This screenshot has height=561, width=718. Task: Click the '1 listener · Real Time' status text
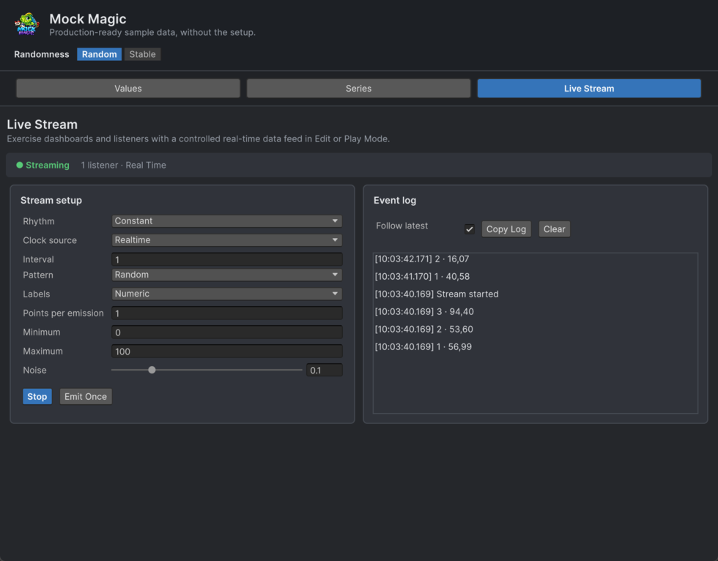(124, 166)
